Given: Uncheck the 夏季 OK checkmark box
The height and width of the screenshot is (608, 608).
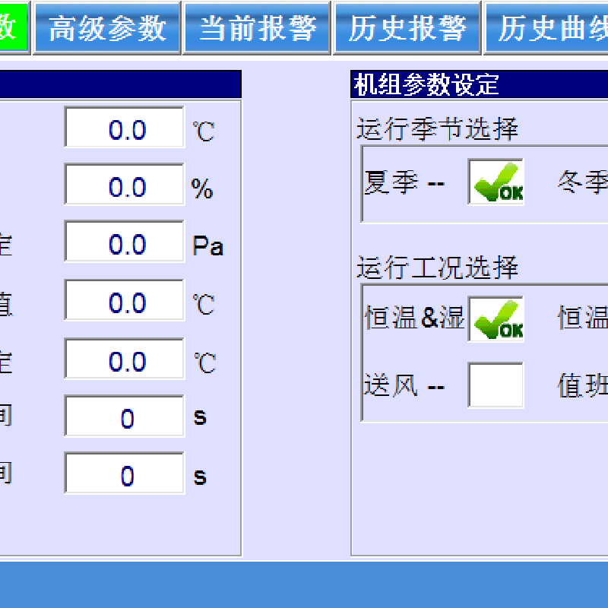Looking at the screenshot, I should pyautogui.click(x=496, y=182).
